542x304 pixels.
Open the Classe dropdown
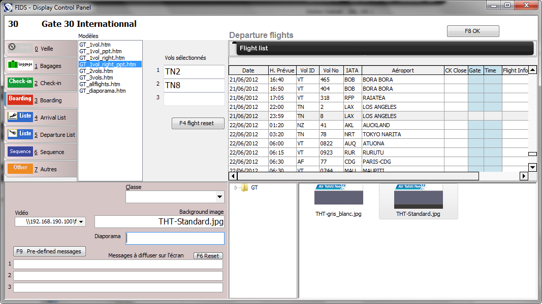[x=219, y=197]
